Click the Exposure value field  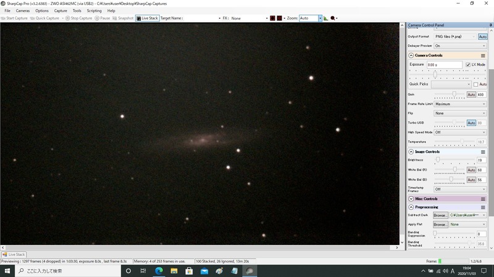(x=444, y=65)
